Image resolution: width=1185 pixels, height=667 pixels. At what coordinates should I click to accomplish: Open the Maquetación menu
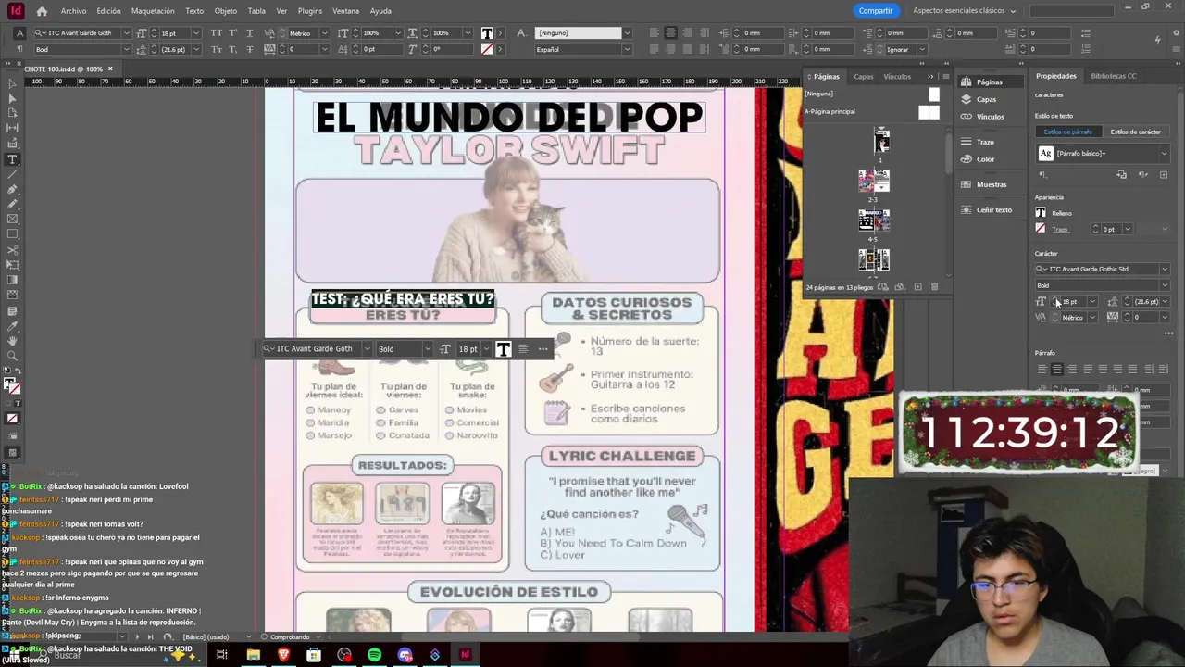153,11
